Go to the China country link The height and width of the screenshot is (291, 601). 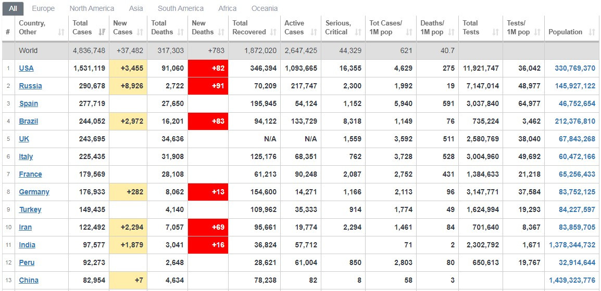(x=29, y=280)
